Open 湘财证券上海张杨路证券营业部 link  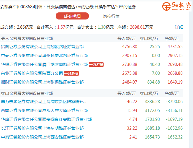[42, 82]
